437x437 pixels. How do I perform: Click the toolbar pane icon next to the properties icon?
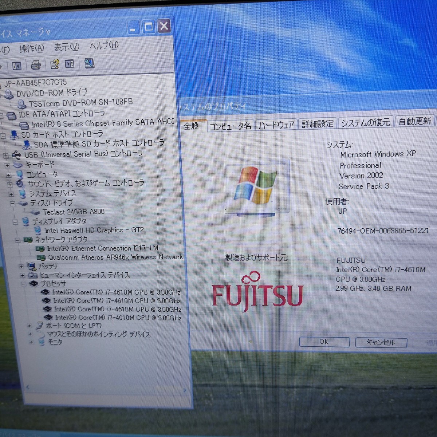pos(70,64)
